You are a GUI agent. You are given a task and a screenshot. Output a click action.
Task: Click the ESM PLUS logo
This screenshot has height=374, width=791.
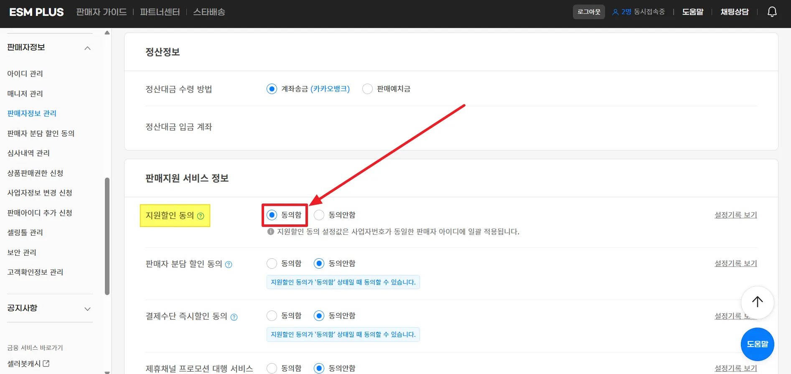point(37,12)
